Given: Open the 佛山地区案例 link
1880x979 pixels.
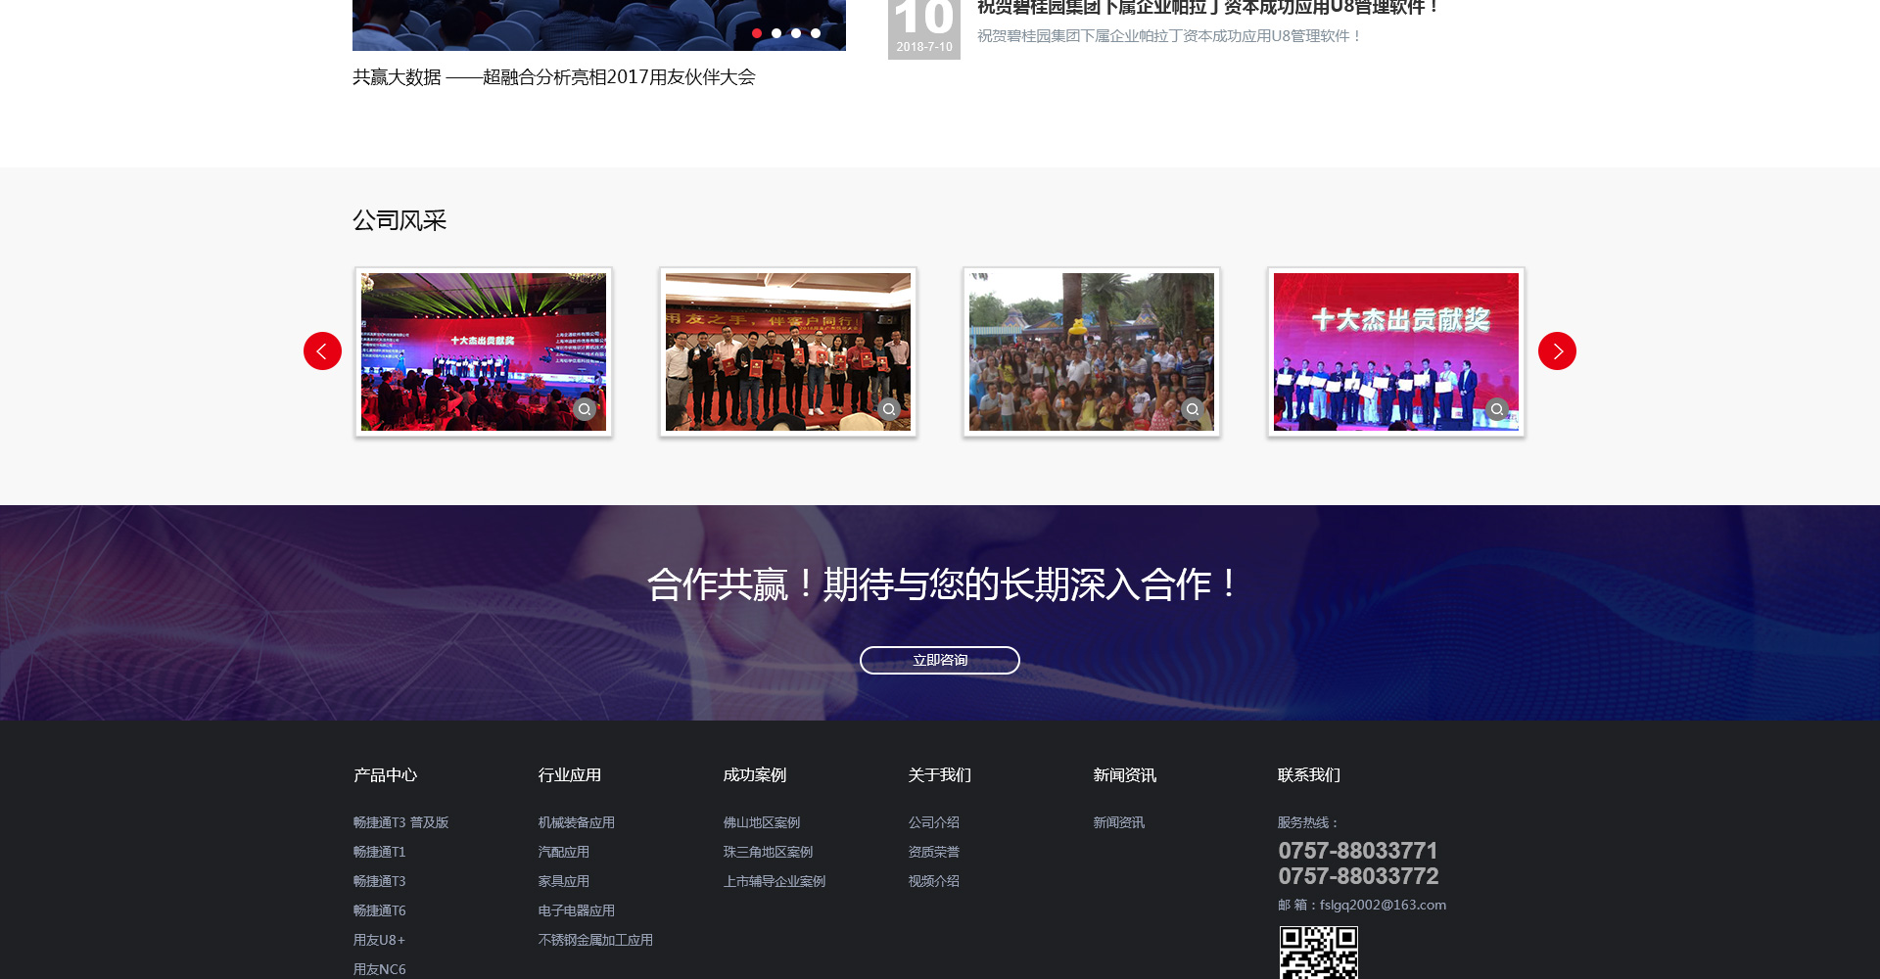Looking at the screenshot, I should 761,823.
